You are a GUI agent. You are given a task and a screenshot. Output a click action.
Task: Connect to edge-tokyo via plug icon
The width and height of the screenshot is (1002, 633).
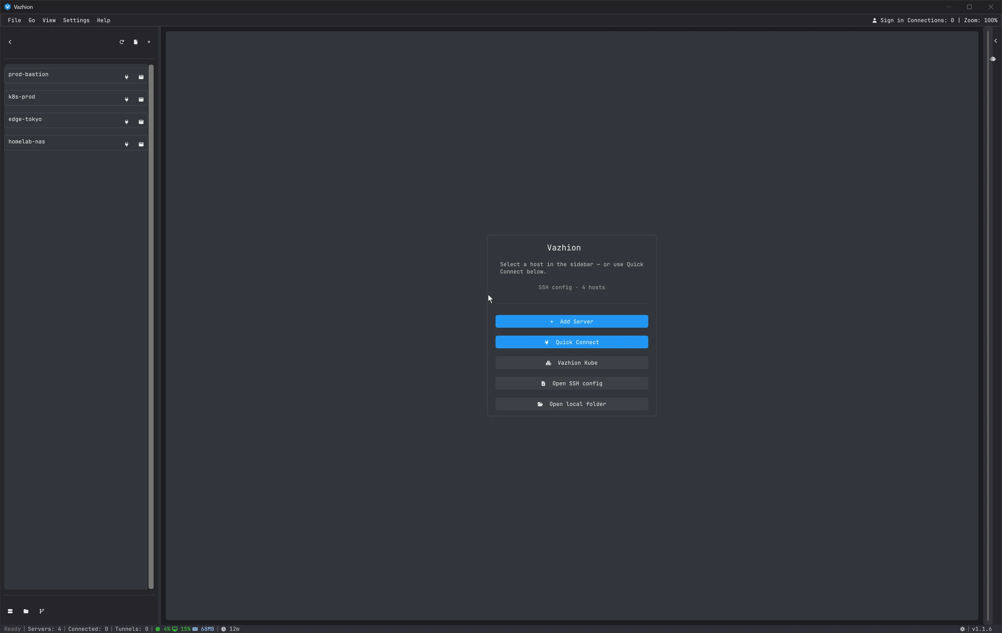coord(127,122)
